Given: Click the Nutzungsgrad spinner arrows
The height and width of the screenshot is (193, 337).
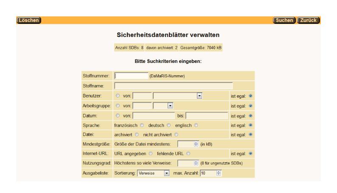Looking at the screenshot, I should pyautogui.click(x=196, y=163).
